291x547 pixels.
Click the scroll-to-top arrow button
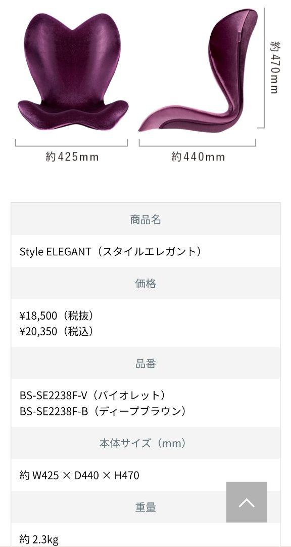coord(247,502)
